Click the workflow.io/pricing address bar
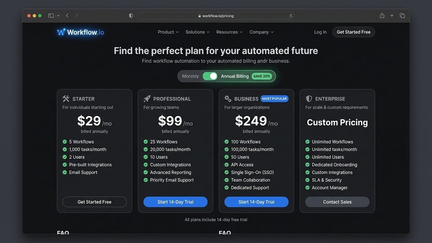 coord(216,16)
